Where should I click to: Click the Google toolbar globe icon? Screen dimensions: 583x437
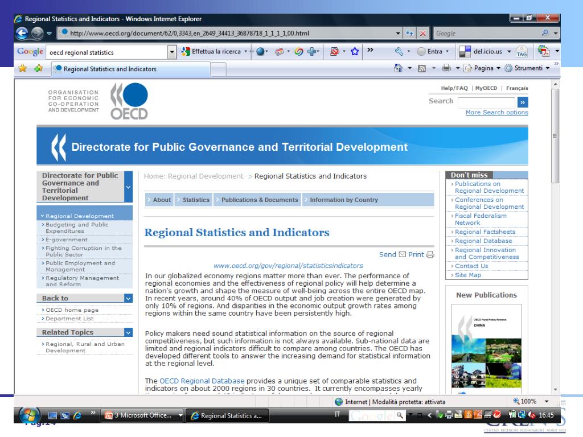pyautogui.click(x=260, y=52)
